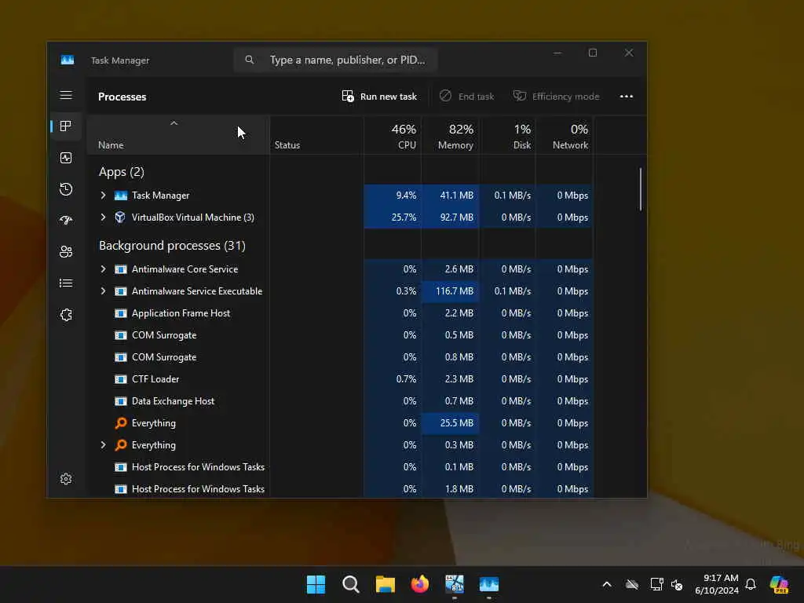Viewport: 804px width, 603px height.
Task: Click the CTF Loader process icon
Action: (120, 379)
